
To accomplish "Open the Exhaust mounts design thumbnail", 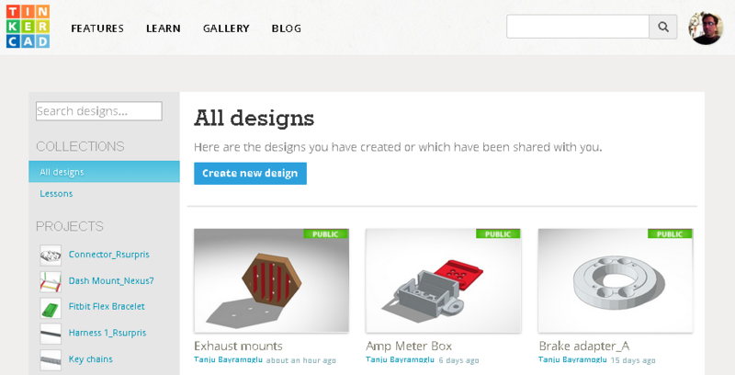I will (271, 280).
